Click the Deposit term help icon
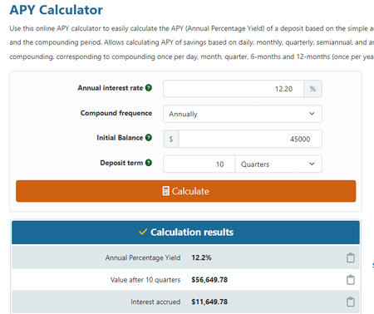 pos(149,163)
